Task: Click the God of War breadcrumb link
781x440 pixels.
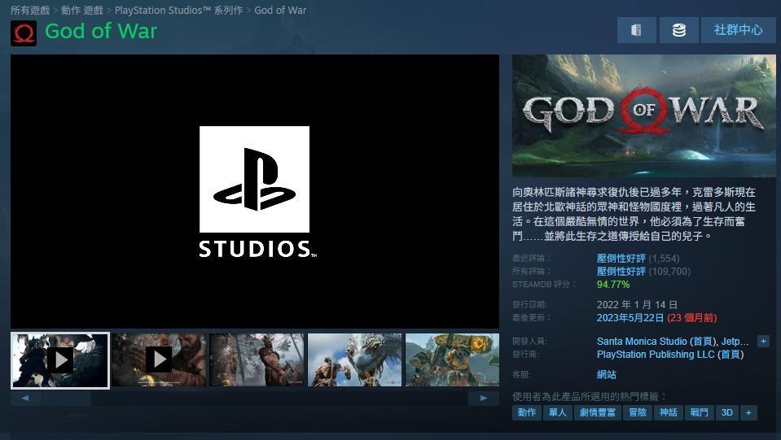Action: pyautogui.click(x=280, y=10)
